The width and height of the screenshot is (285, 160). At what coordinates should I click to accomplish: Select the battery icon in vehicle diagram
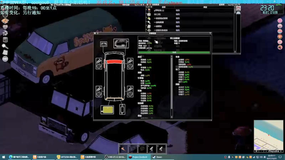[104, 44]
